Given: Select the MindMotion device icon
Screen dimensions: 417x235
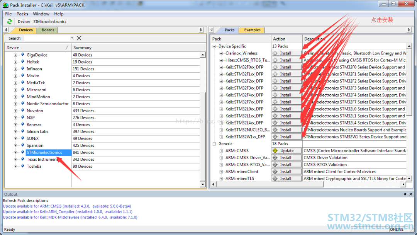Looking at the screenshot, I should tap(23, 96).
